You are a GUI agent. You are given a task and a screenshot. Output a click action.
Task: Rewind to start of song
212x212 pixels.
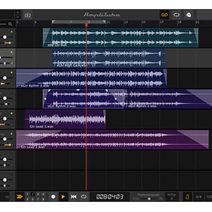click(x=74, y=197)
